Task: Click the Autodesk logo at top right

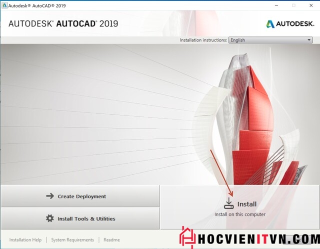Action: tap(290, 24)
